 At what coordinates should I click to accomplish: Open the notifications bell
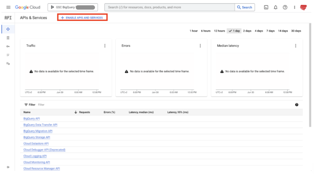(276, 7)
